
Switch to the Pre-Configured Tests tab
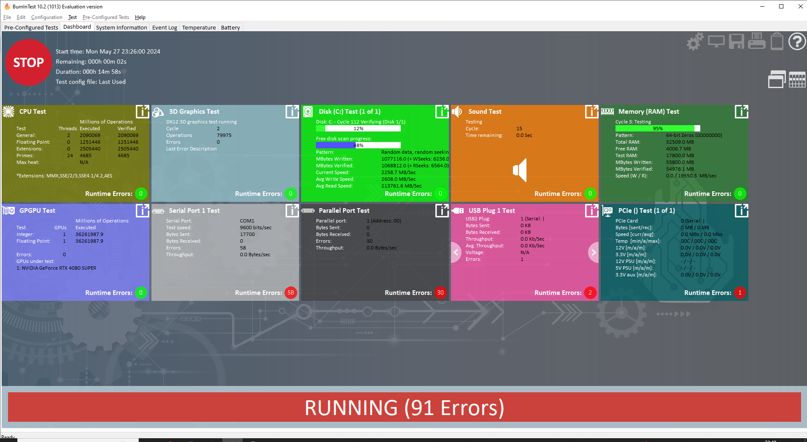pos(31,27)
